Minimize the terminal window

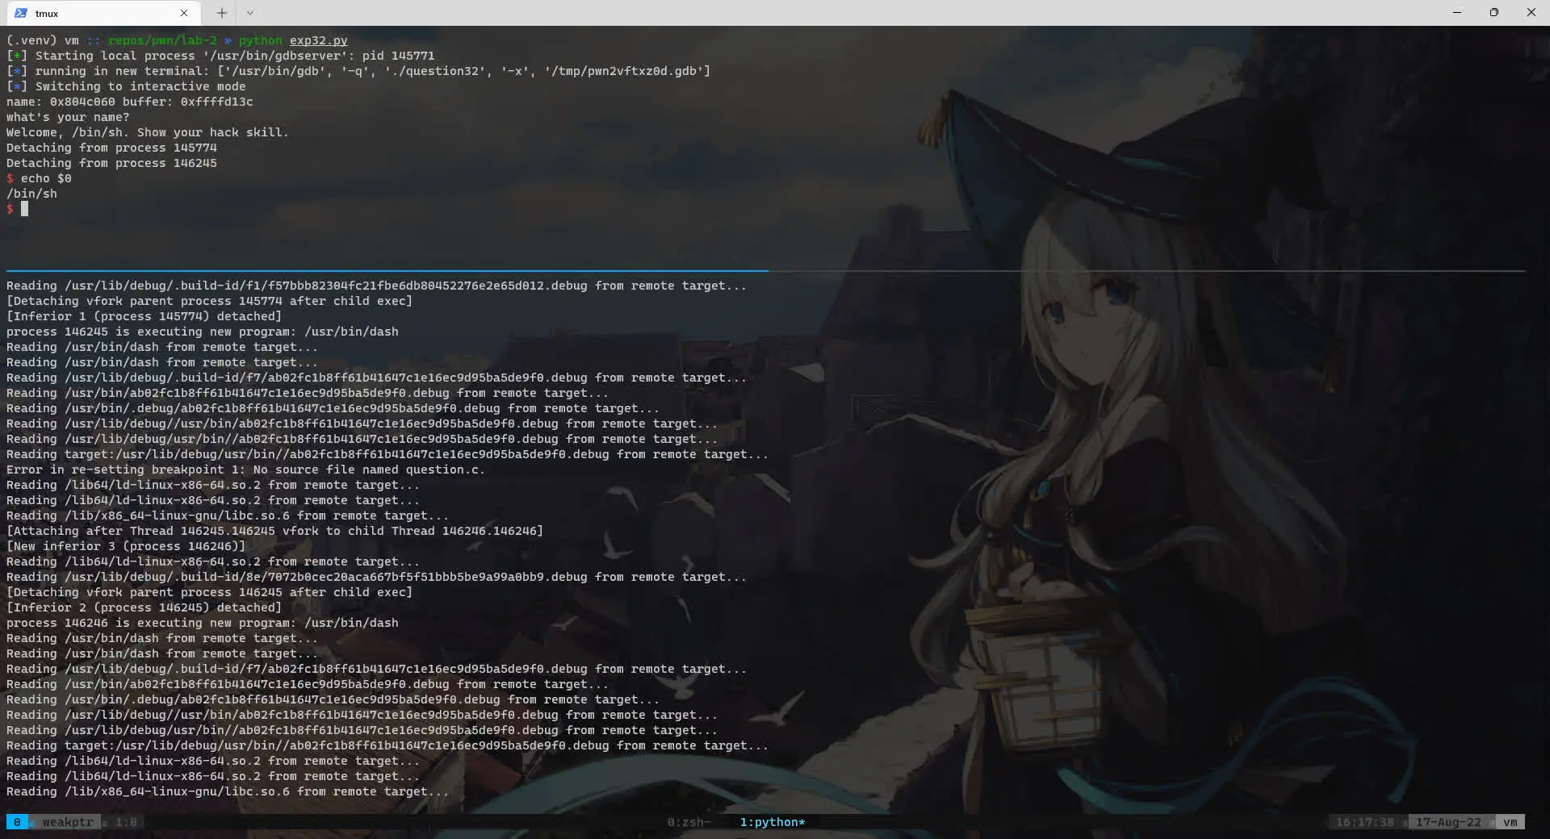tap(1457, 13)
